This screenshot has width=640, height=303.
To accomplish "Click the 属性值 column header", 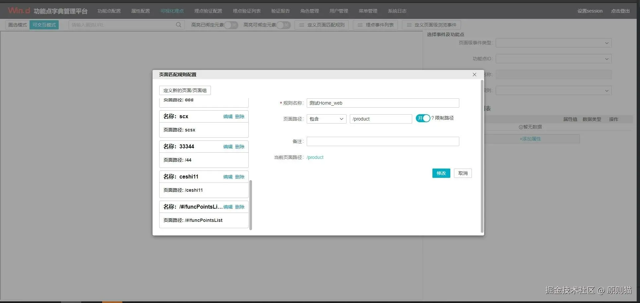I will (x=570, y=119).
